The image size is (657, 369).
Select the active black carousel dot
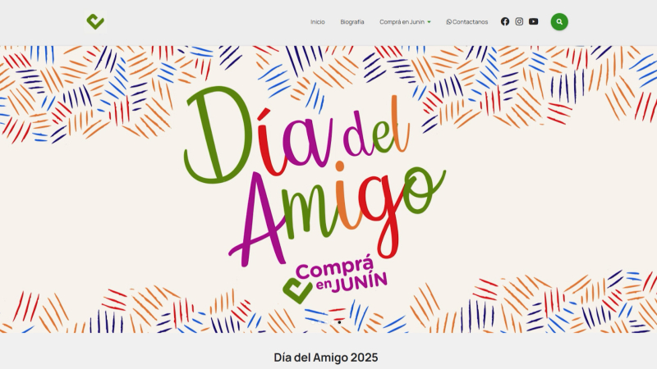[x=339, y=322]
